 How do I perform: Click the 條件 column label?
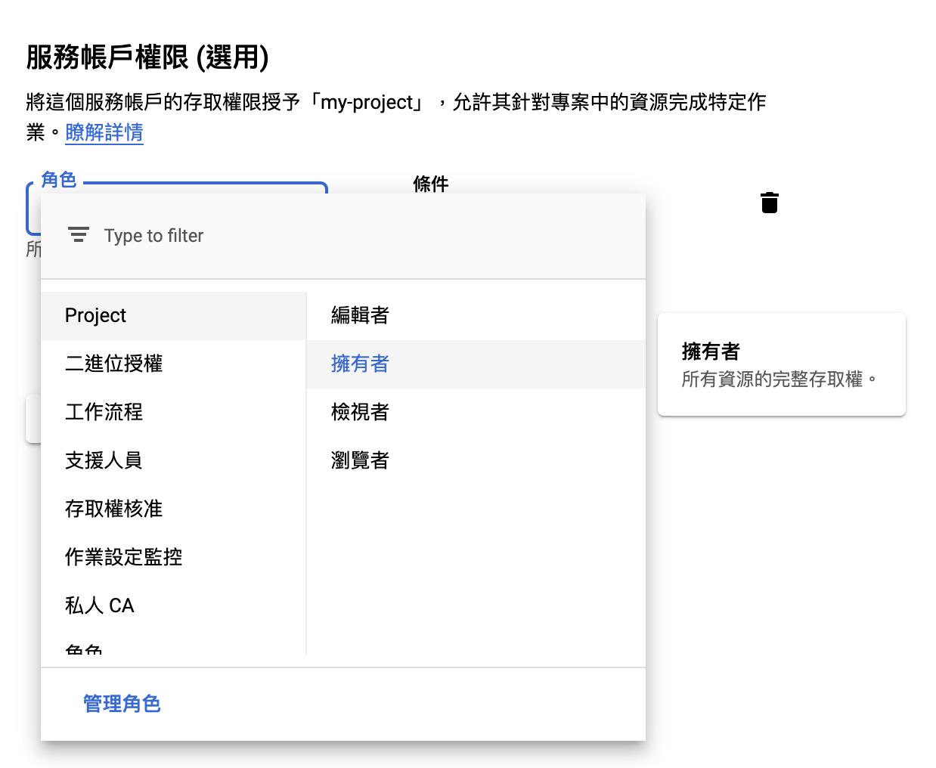coord(431,184)
